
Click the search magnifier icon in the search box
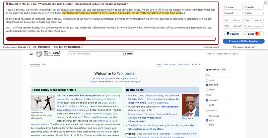coord(71,54)
